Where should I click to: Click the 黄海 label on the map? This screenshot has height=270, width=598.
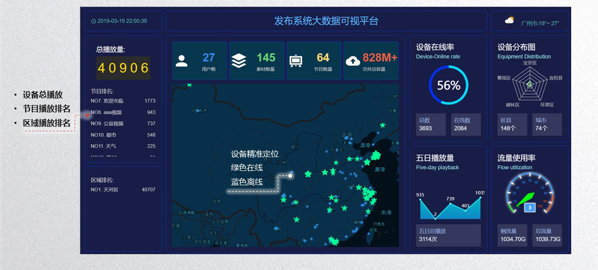(x=380, y=169)
